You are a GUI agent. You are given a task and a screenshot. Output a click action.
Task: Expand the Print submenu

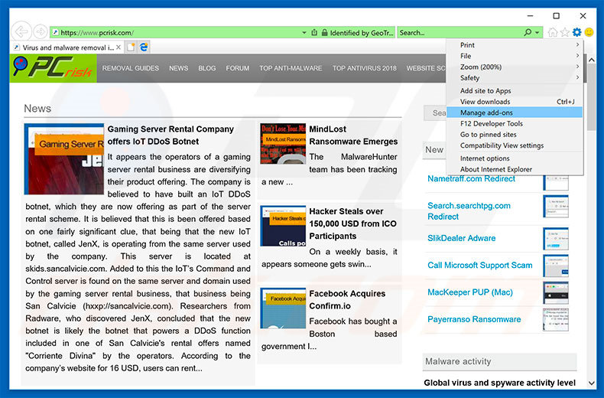coord(515,44)
